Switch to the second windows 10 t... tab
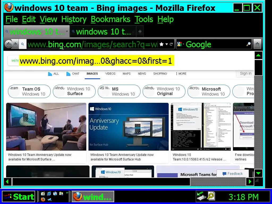Viewport: 272px width, 204px height. pos(103,31)
